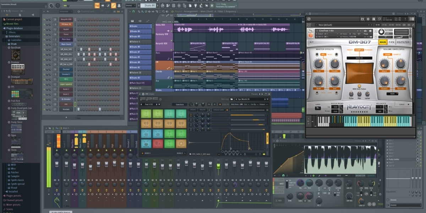Trigger the red drum pad in FPC
426x213 pixels.
click(158, 143)
